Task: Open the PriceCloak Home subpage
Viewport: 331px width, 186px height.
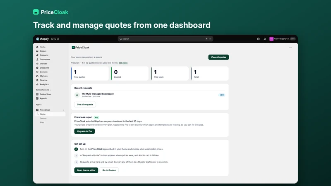Action: [x=50, y=114]
